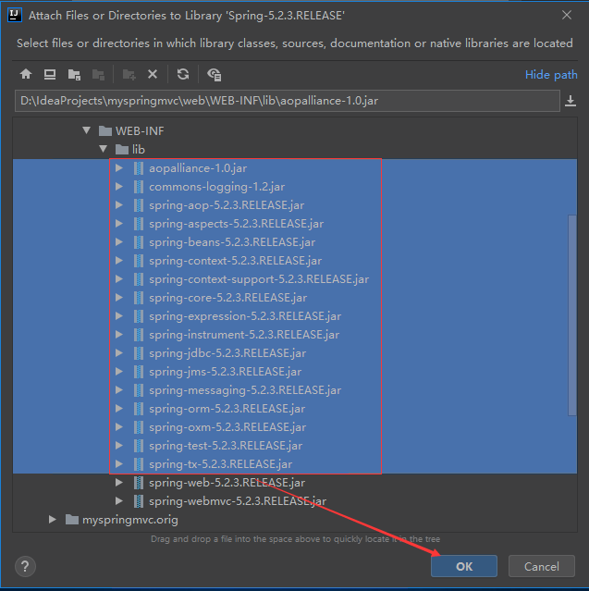Select spring-context-5.2.3.RELEASE.jar
Image resolution: width=589 pixels, height=591 pixels.
236,261
